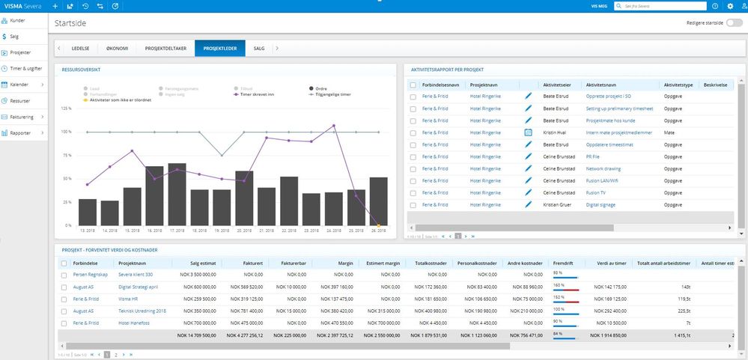This screenshot has height=360, width=748.
Task: Click the Timer & utgifter clock icon
Action: point(4,68)
